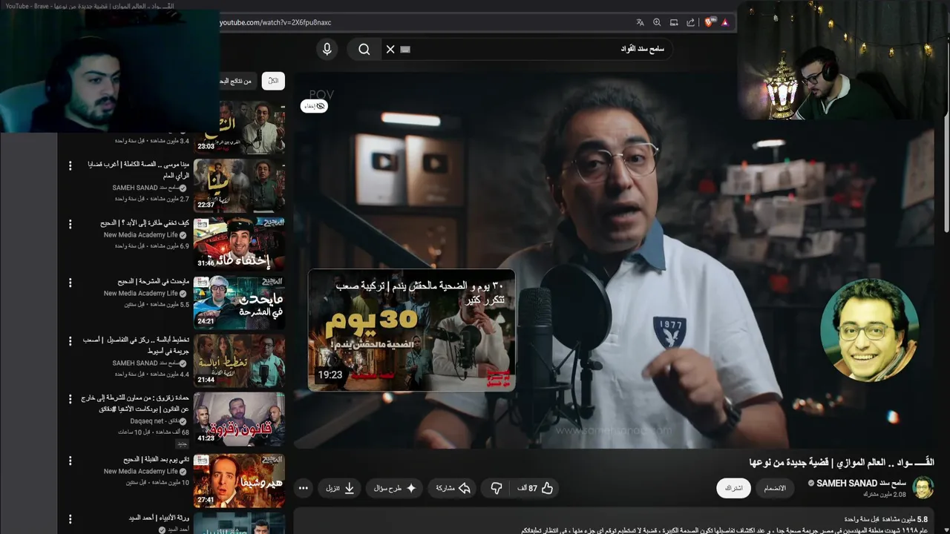Click the SAMEH SANAD channel avatar
The height and width of the screenshot is (534, 950).
tap(923, 488)
